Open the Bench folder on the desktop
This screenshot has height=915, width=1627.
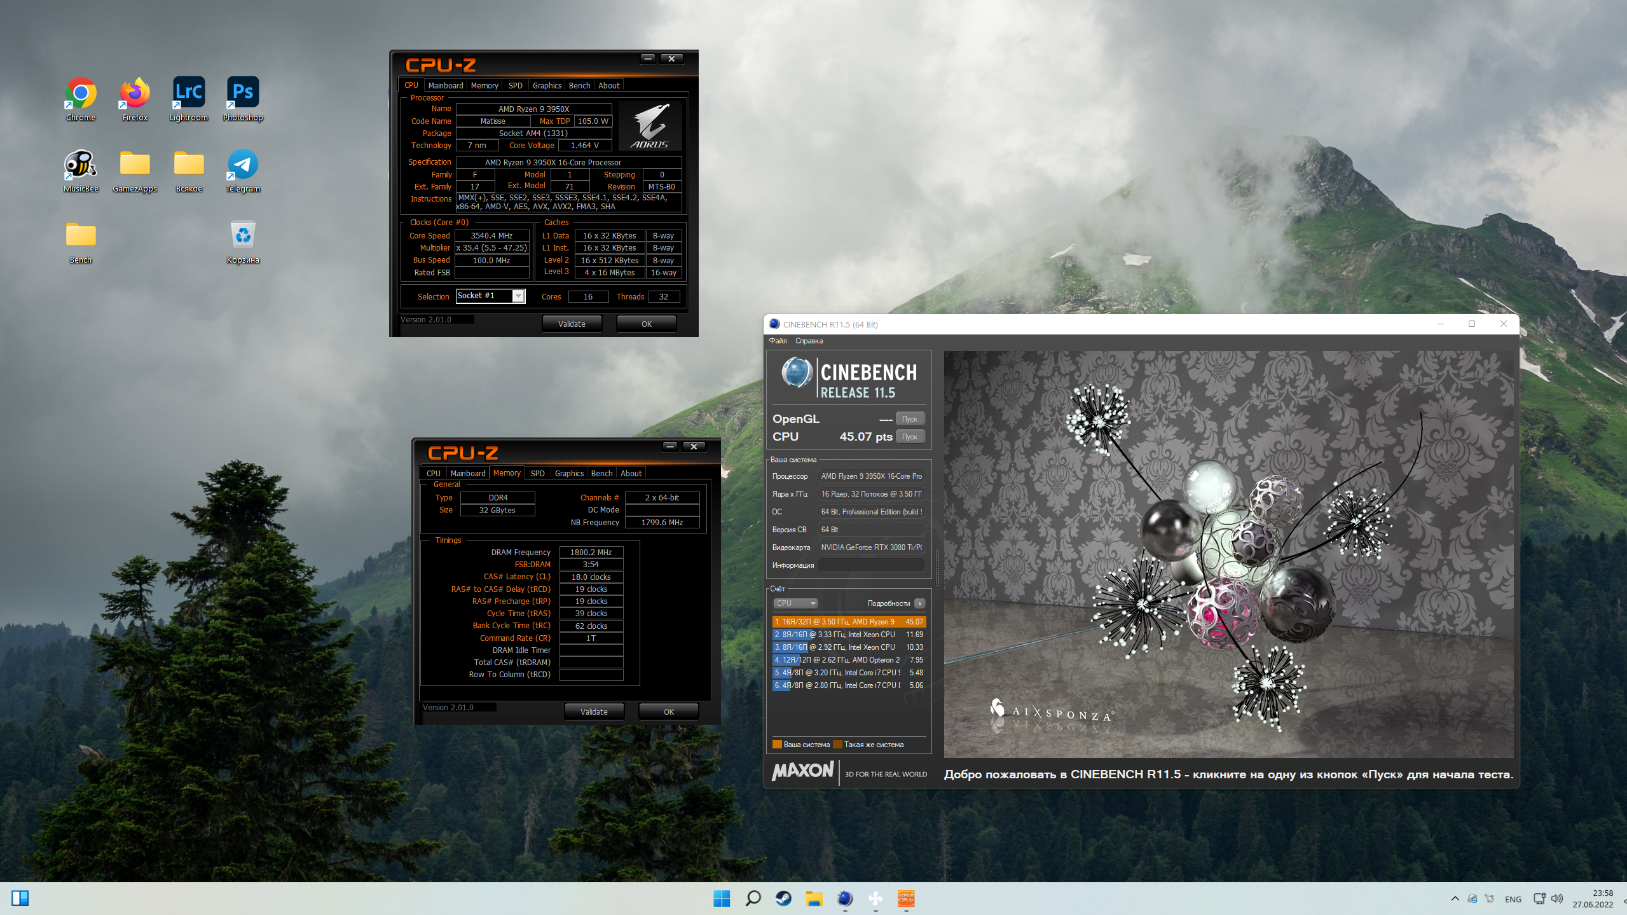pos(81,242)
